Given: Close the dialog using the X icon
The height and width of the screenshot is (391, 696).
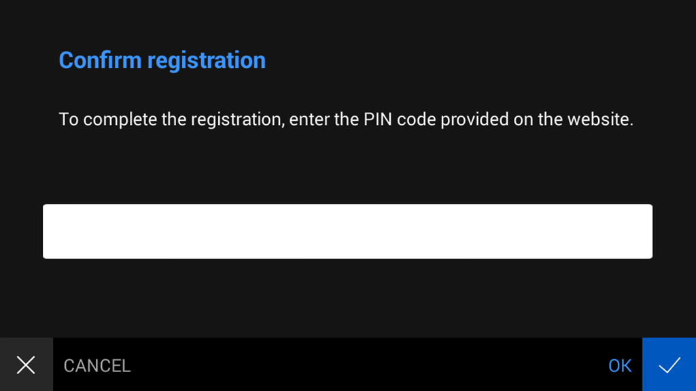Looking at the screenshot, I should pos(26,365).
